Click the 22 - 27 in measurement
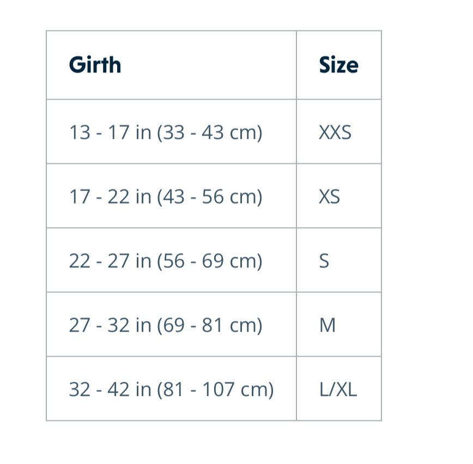 (110, 261)
